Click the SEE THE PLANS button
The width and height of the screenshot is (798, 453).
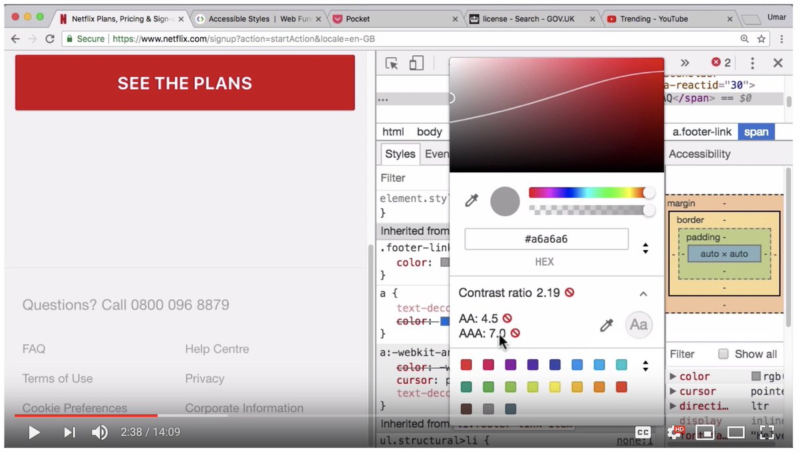(x=185, y=82)
